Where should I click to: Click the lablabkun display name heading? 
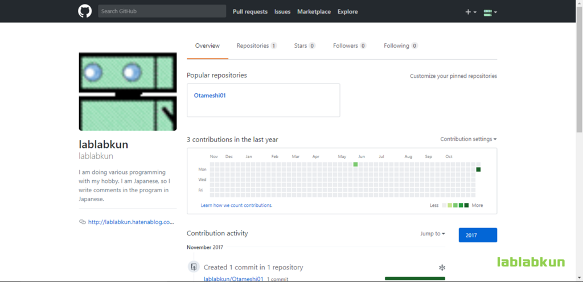click(x=104, y=144)
